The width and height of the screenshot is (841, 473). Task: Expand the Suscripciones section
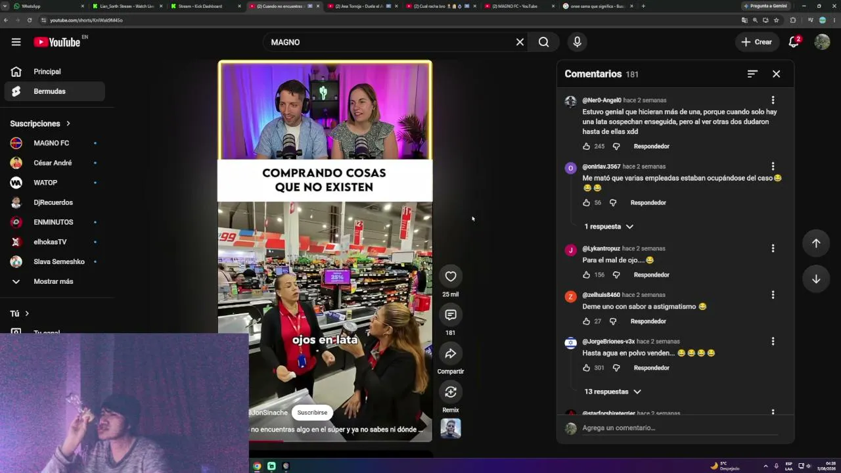pos(40,124)
